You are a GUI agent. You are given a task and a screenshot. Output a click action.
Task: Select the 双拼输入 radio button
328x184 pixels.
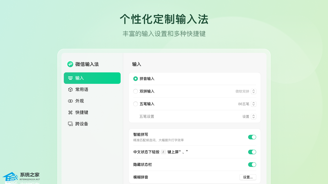point(136,91)
